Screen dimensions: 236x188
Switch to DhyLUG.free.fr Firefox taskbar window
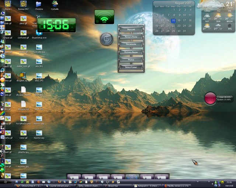coord(29,186)
